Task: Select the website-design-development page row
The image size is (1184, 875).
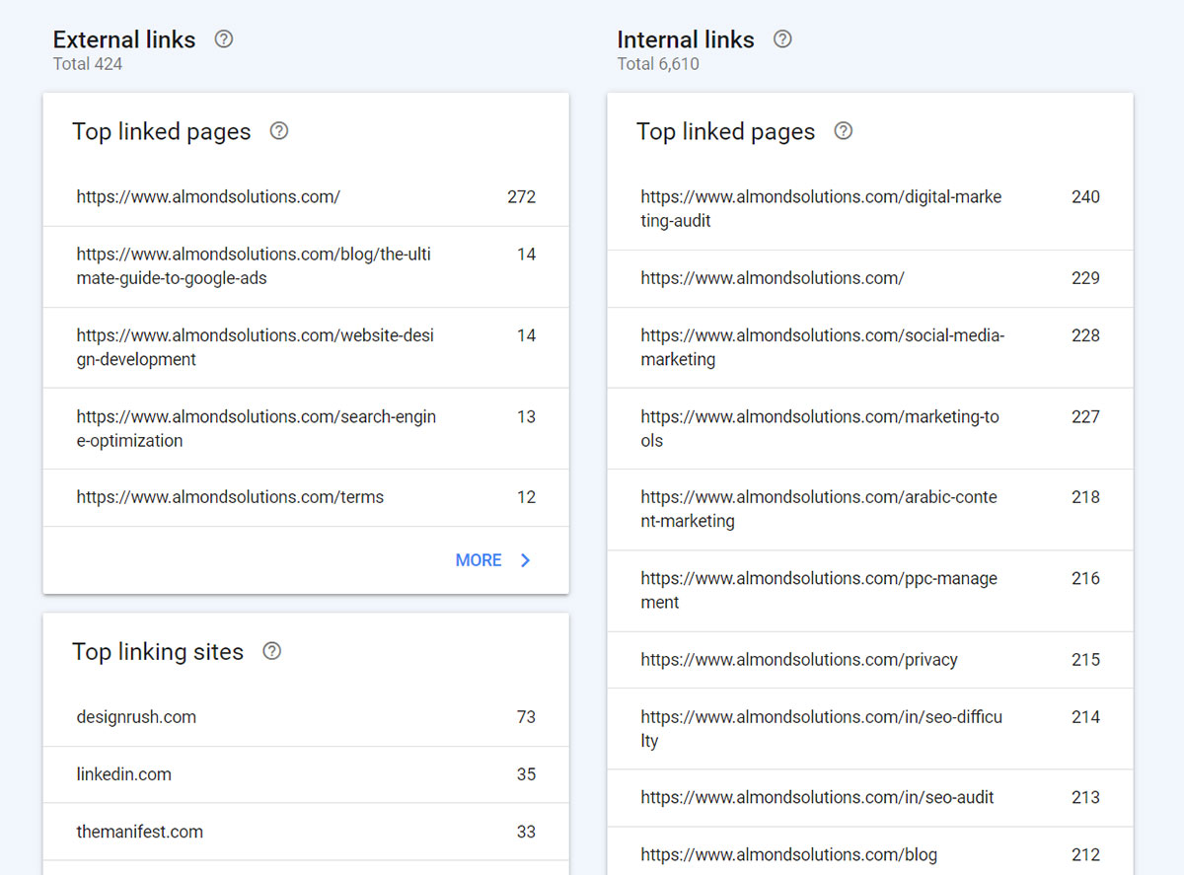Action: click(306, 347)
